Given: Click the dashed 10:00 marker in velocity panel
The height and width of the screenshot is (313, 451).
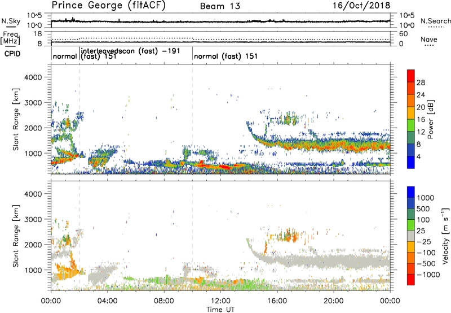Looking at the screenshot, I should [x=192, y=235].
